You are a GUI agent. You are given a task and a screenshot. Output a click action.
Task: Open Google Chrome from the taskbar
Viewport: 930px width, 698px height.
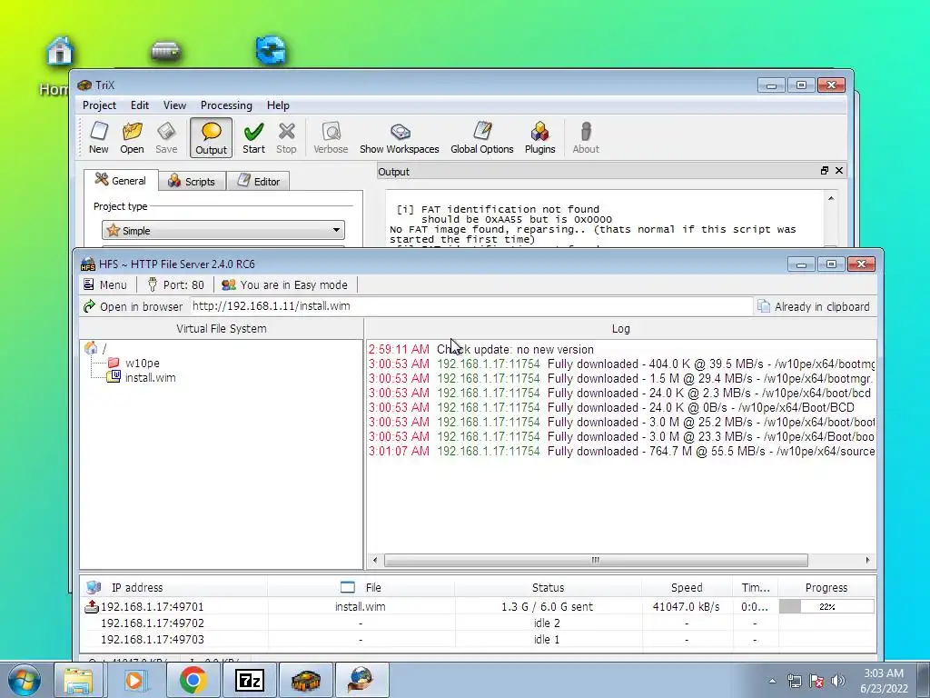[x=193, y=680]
